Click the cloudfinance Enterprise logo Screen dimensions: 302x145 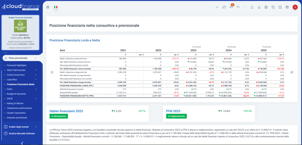click(x=20, y=7)
